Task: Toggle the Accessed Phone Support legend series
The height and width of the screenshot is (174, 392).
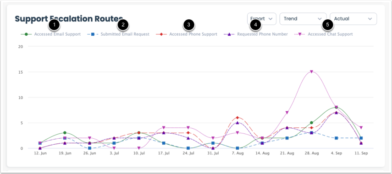Action: (x=187, y=34)
